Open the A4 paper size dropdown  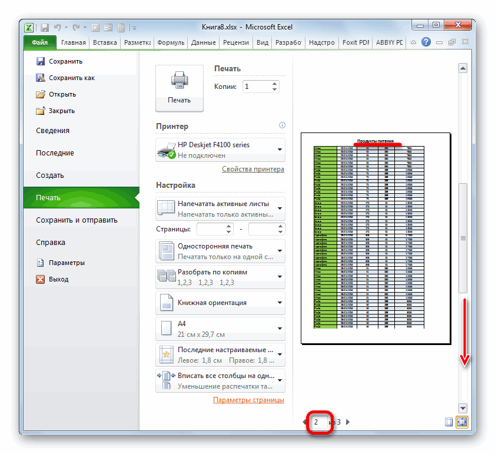pyautogui.click(x=220, y=329)
